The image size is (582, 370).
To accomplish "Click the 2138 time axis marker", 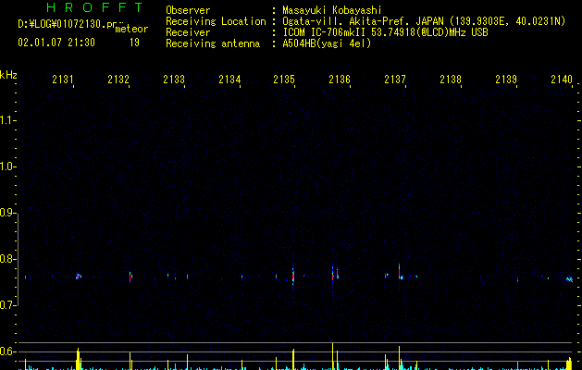I will pyautogui.click(x=451, y=79).
